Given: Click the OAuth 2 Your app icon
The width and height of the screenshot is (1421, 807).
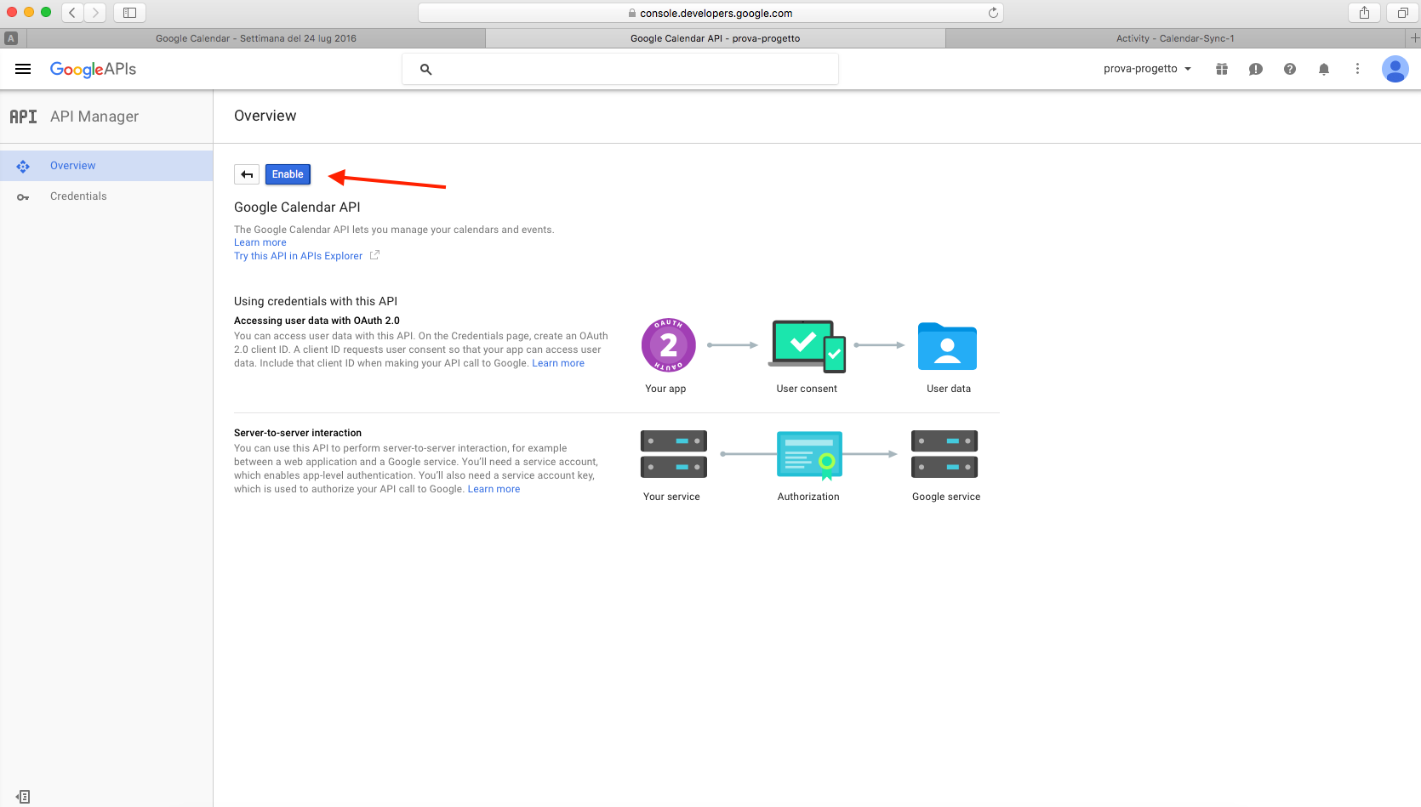Looking at the screenshot, I should (x=668, y=345).
